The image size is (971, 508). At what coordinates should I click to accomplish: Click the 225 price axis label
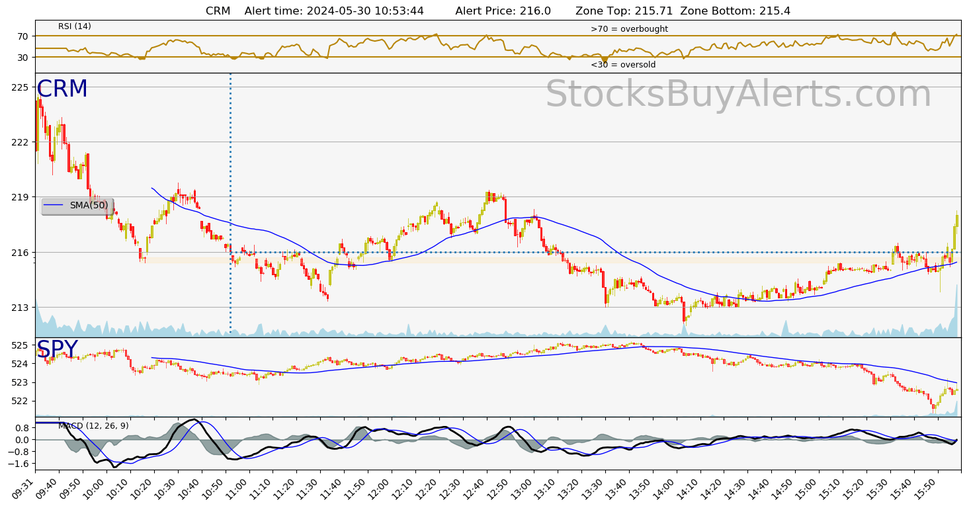(x=20, y=87)
